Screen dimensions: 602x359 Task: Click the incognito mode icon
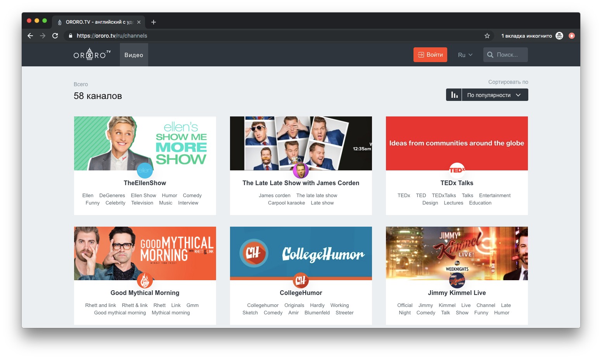[x=559, y=36]
